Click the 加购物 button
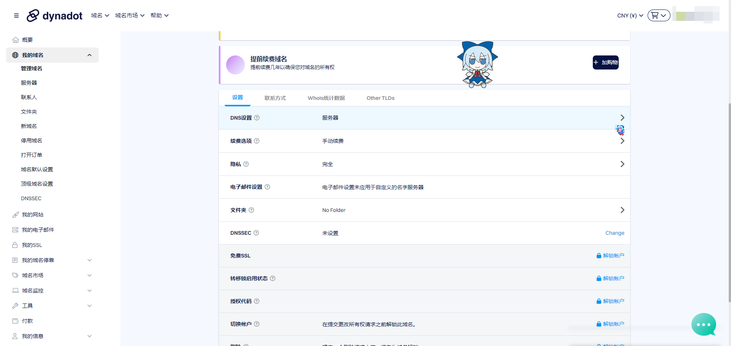 tap(605, 62)
